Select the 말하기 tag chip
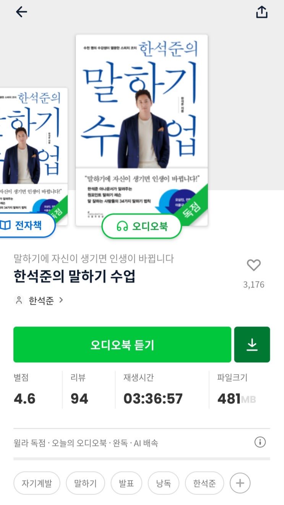Screen dimensions: 284x505 click(86, 483)
